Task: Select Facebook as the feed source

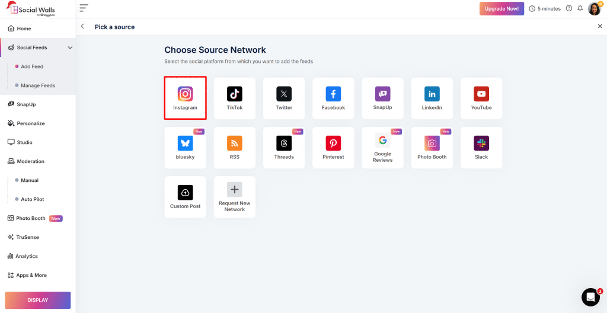Action: (333, 98)
